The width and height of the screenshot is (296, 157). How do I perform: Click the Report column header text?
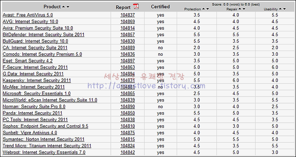[123, 7]
